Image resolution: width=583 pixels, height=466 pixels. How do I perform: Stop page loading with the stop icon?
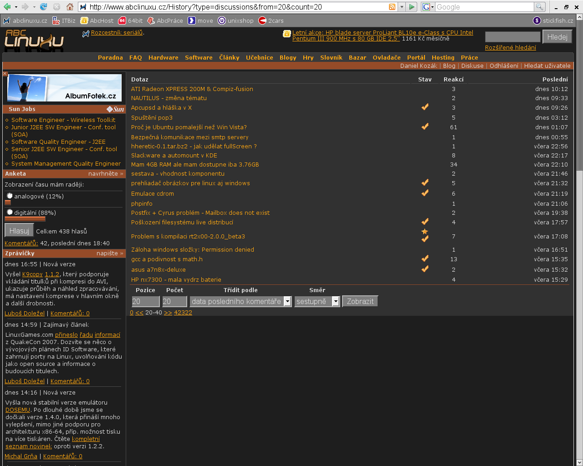(x=56, y=7)
